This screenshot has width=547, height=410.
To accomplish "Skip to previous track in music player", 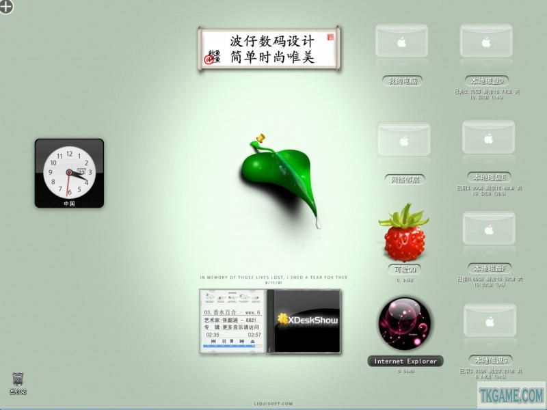I will tap(213, 341).
